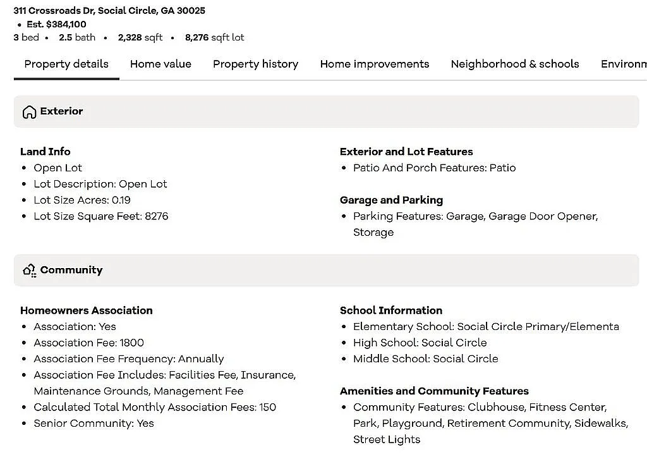Collapse the Community section header
The width and height of the screenshot is (647, 459).
326,270
